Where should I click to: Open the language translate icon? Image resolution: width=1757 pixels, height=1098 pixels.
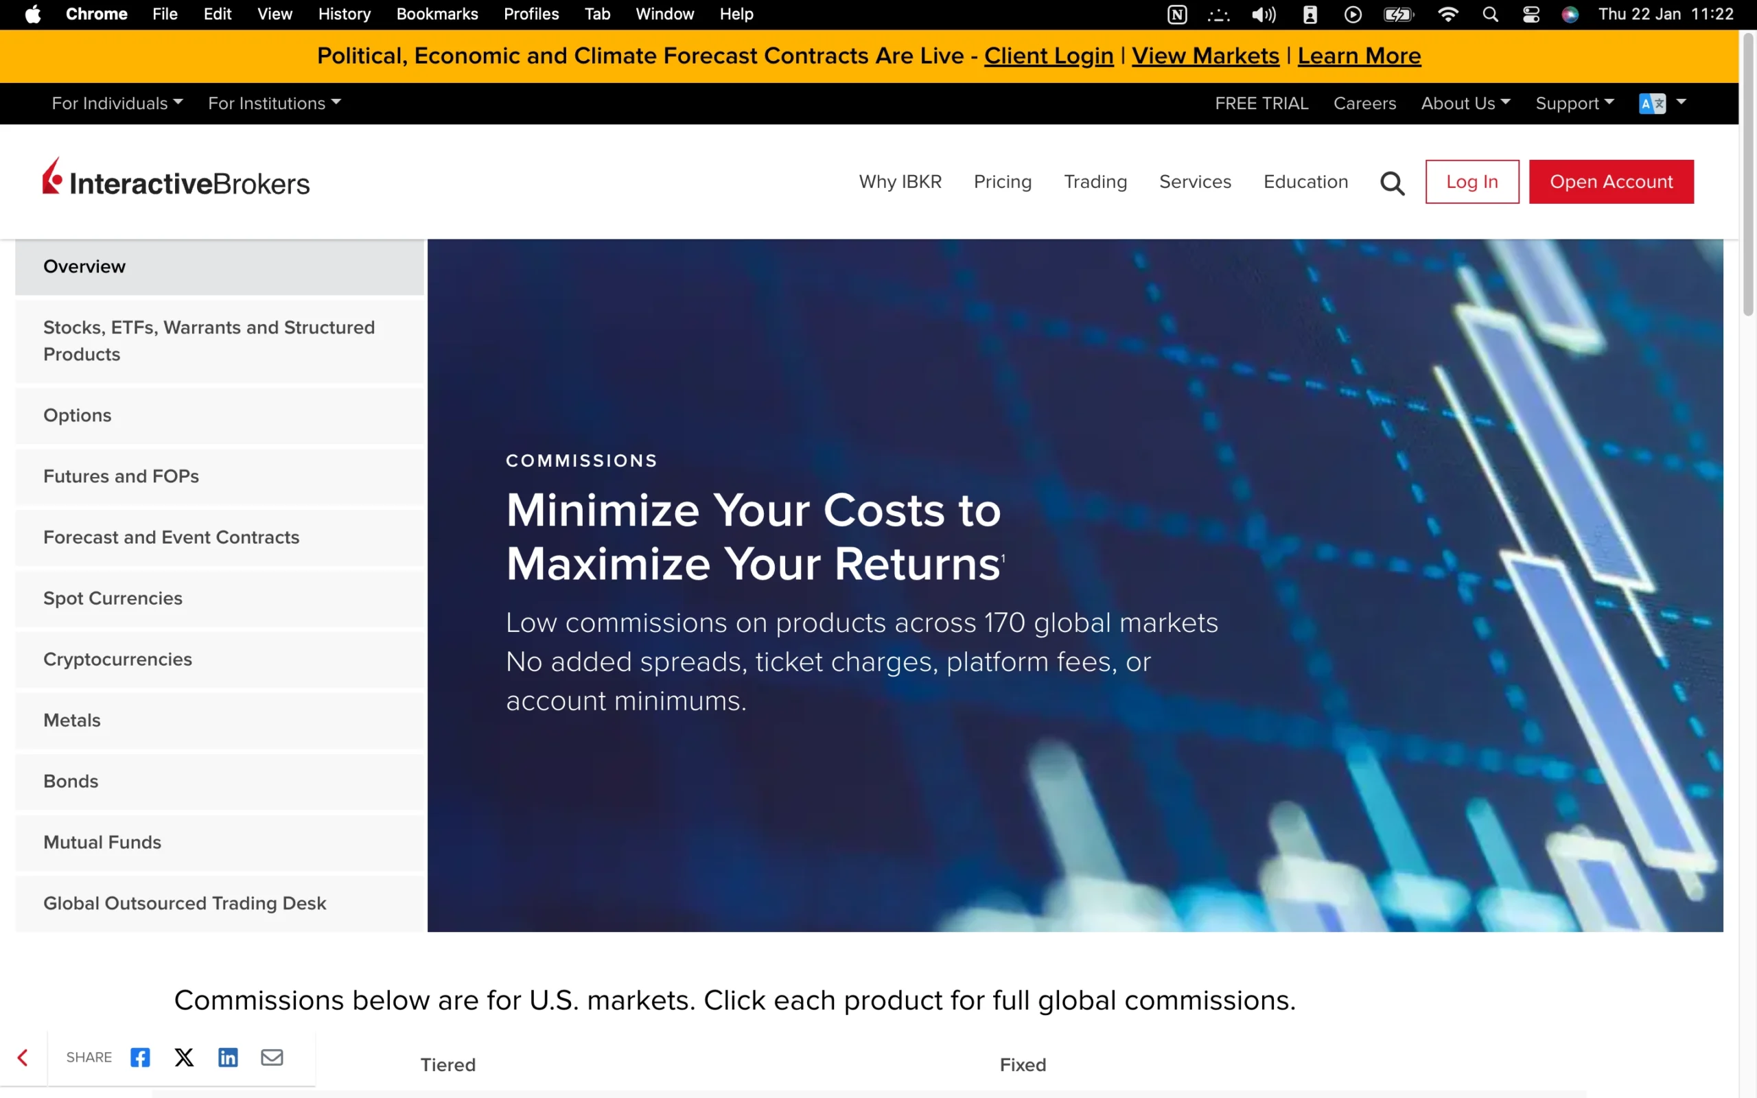1654,103
